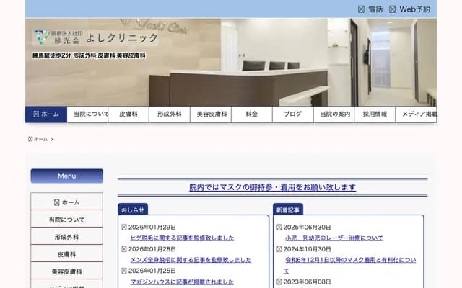Open the ブログ navigation item

tap(292, 114)
